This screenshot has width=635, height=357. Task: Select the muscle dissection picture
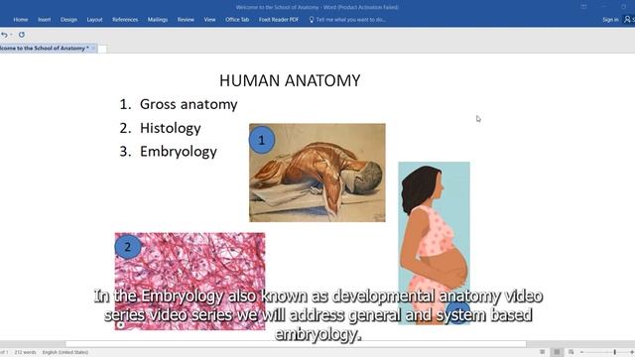click(x=317, y=173)
